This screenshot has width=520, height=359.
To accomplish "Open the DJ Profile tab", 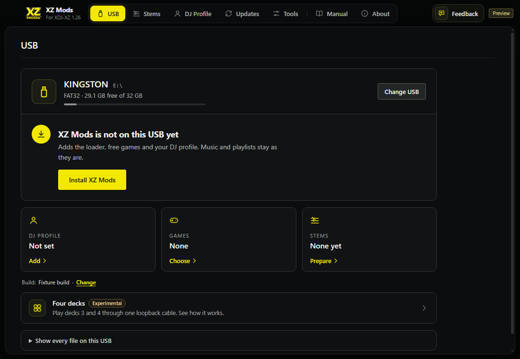I will pos(193,14).
